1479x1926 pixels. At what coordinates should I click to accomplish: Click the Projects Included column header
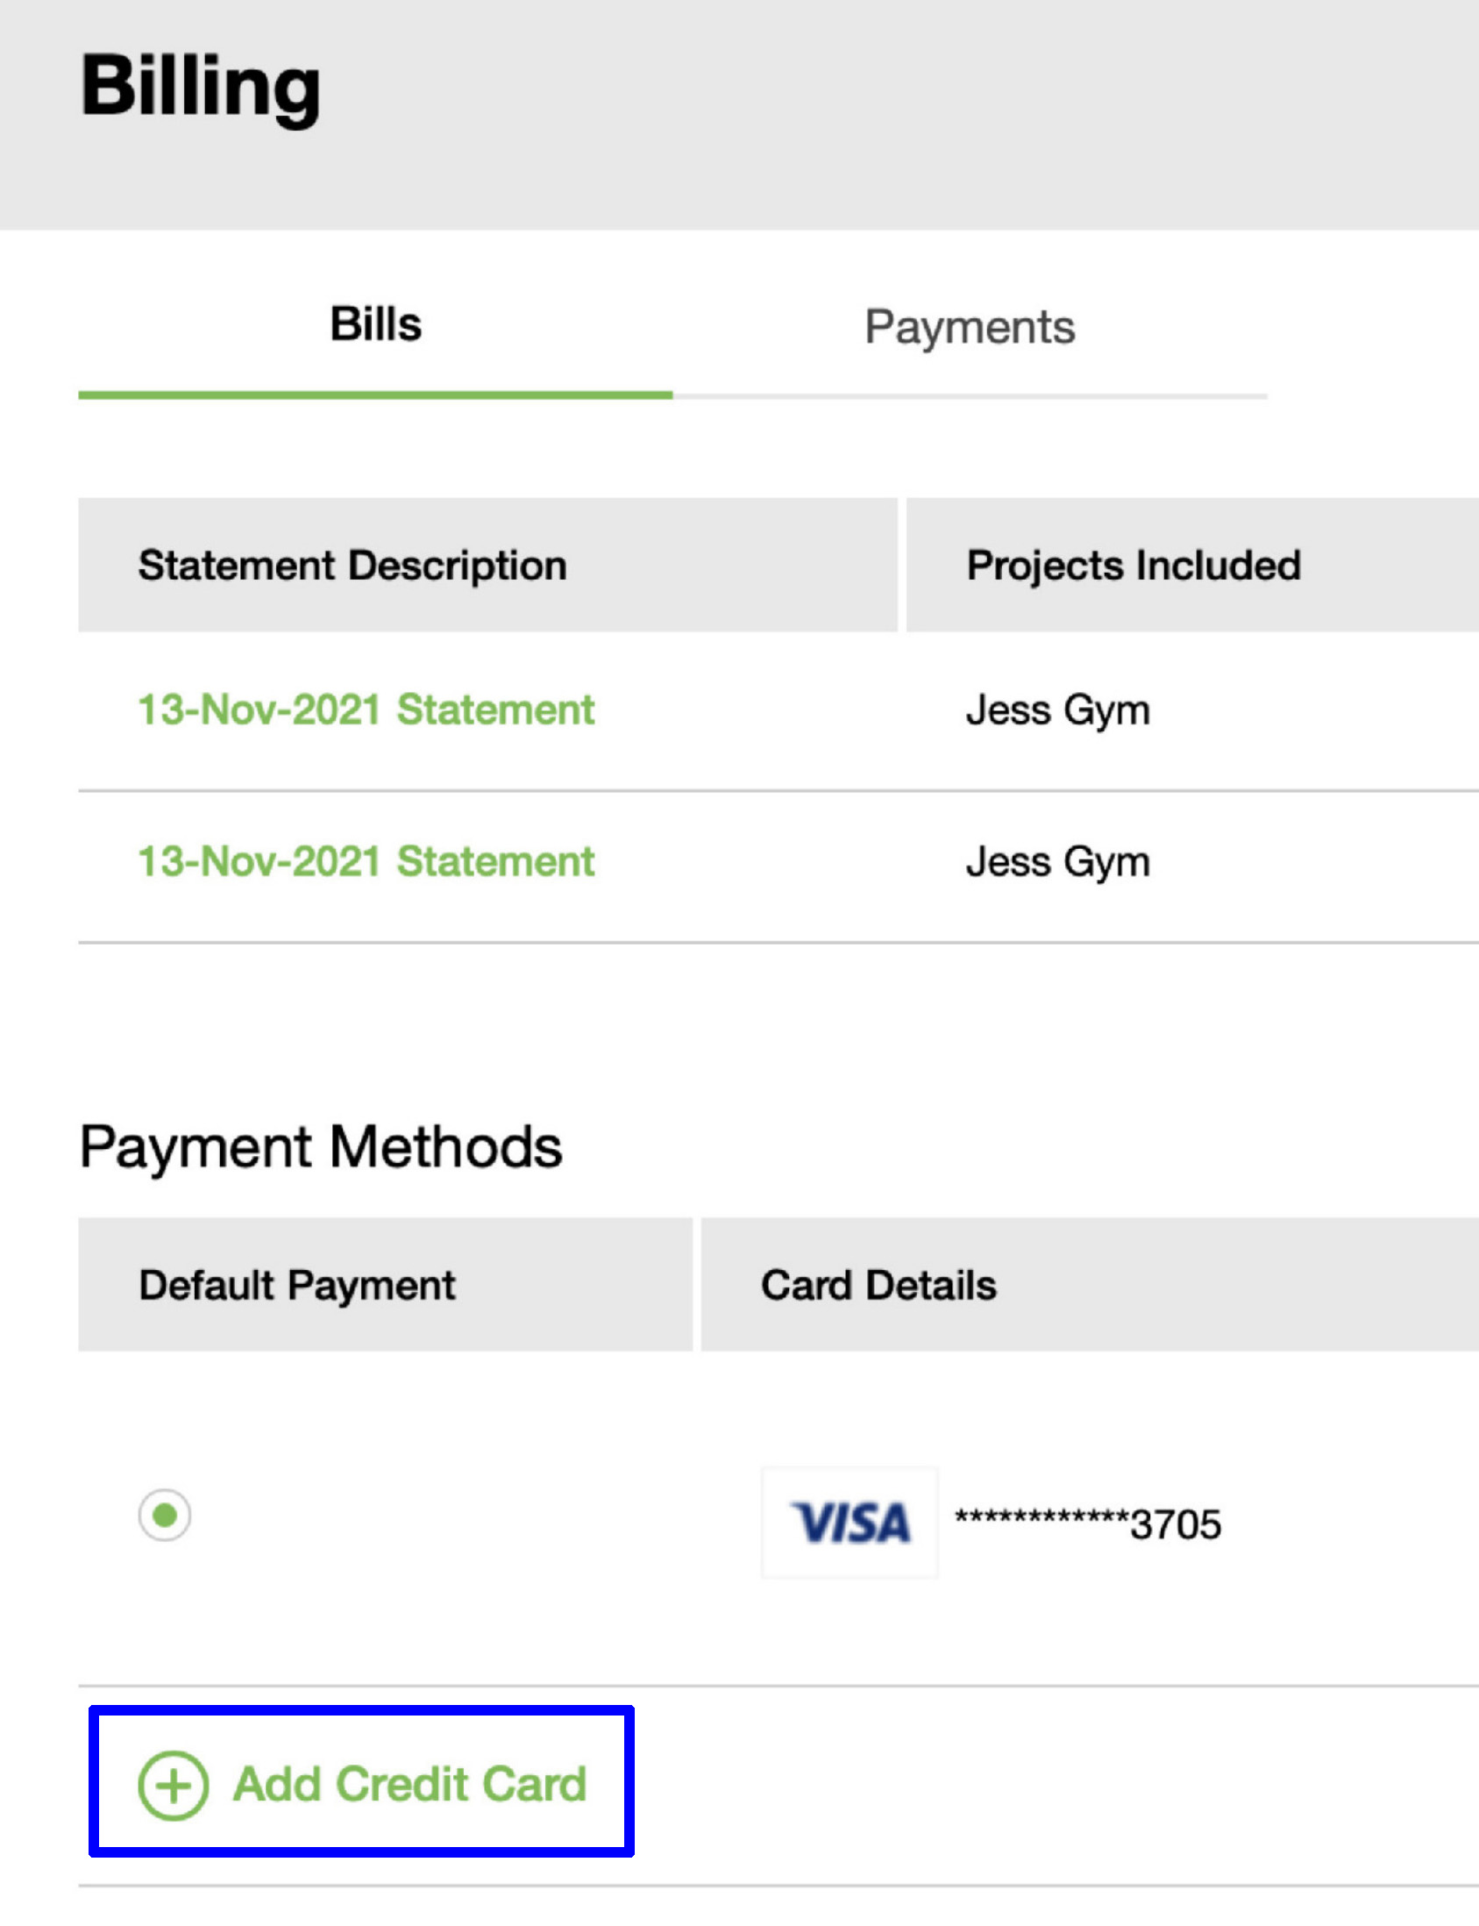[1133, 566]
